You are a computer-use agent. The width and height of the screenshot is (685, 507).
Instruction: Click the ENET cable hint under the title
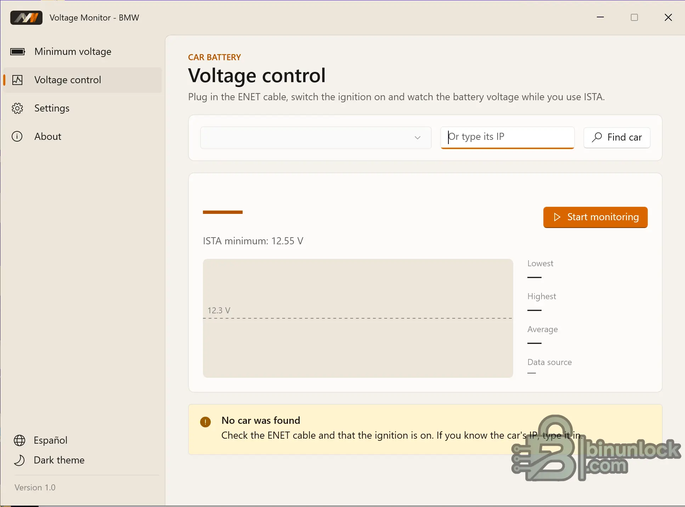(x=396, y=97)
